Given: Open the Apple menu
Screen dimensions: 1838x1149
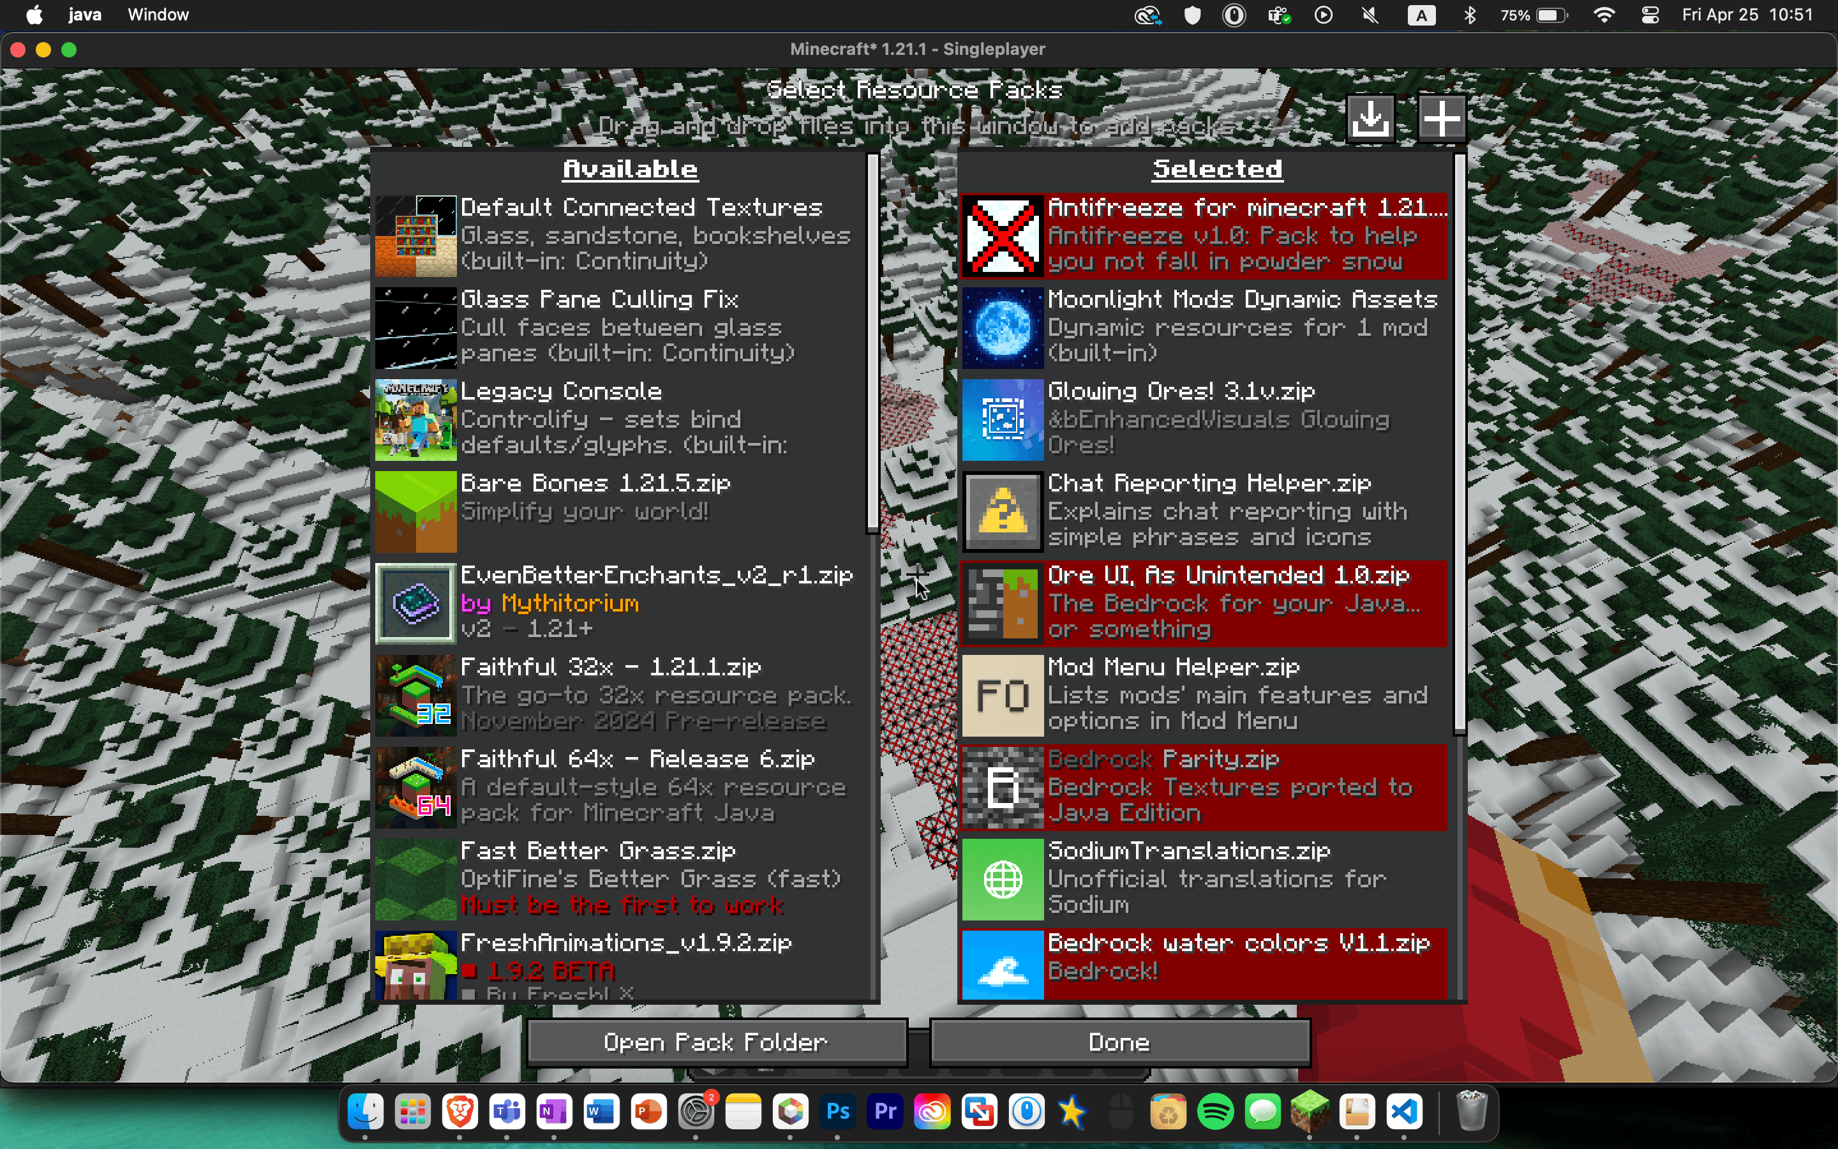Looking at the screenshot, I should (x=34, y=15).
